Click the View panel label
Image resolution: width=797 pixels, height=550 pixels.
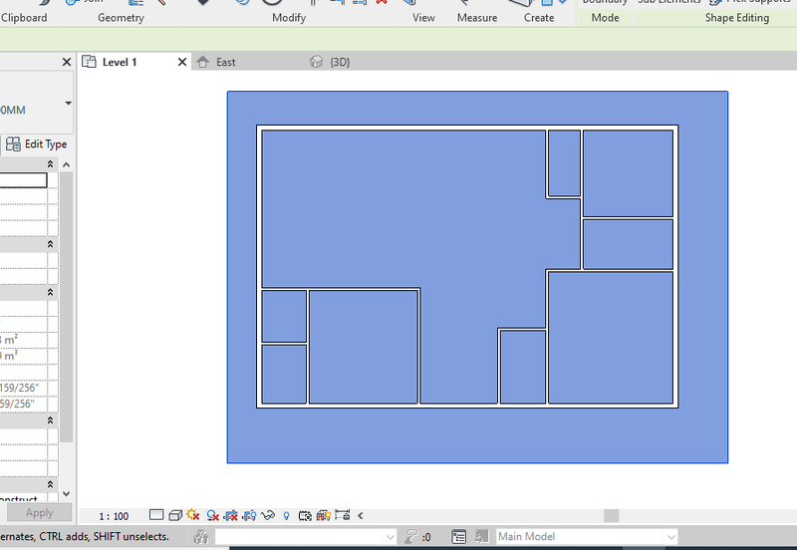coord(423,18)
